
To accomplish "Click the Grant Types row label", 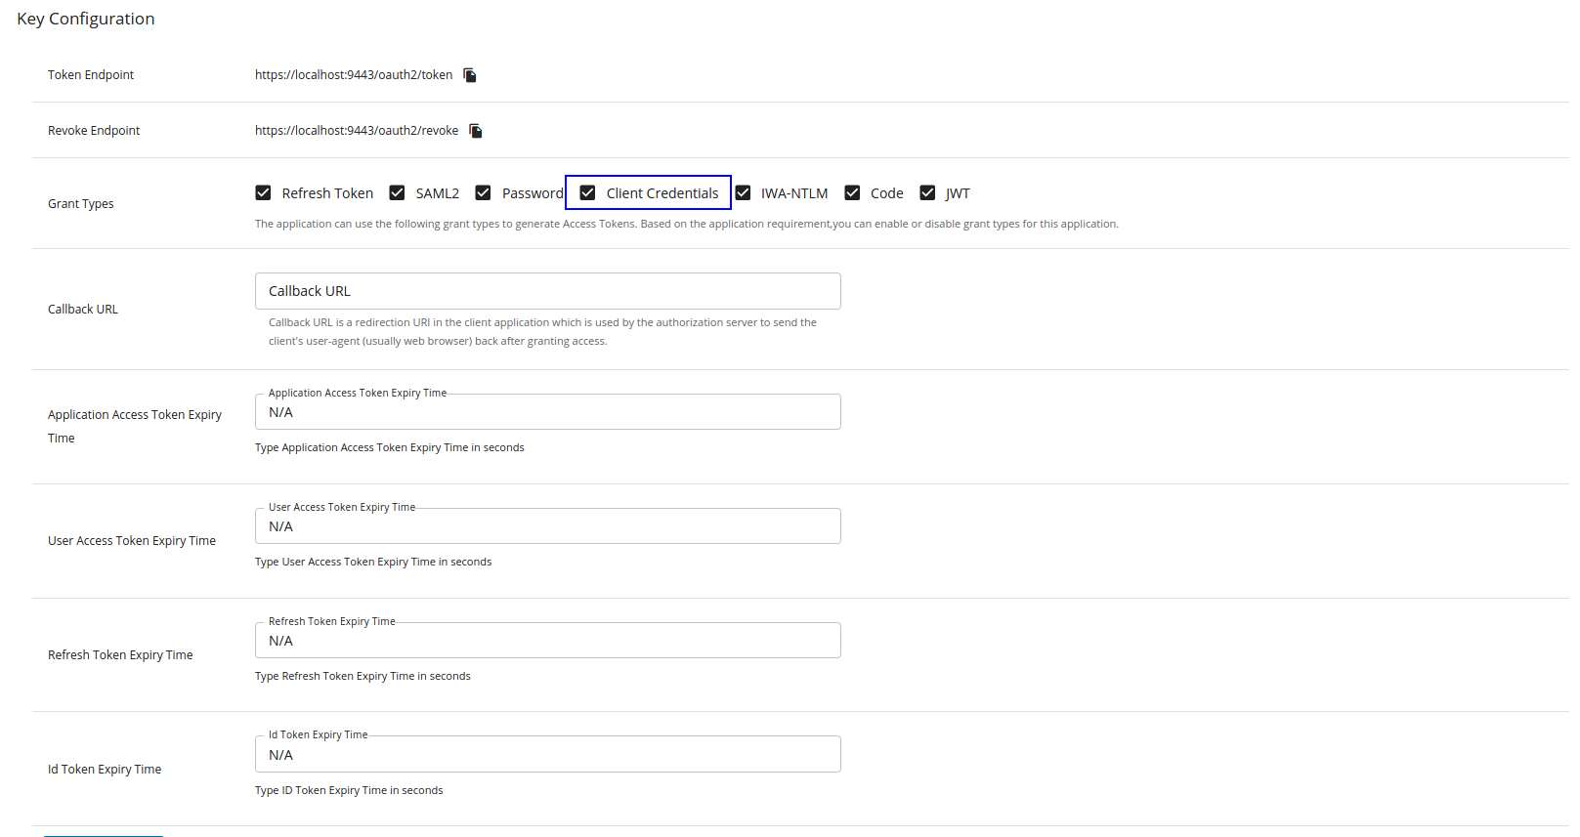I will coord(81,204).
